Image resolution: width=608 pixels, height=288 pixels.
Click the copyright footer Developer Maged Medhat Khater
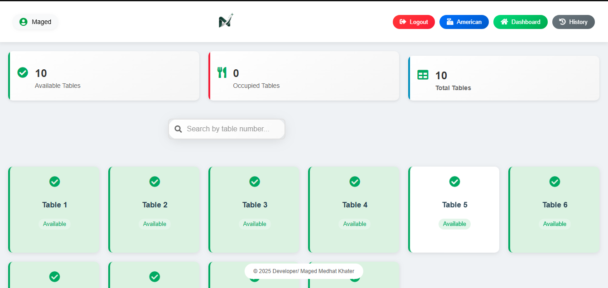coord(304,271)
